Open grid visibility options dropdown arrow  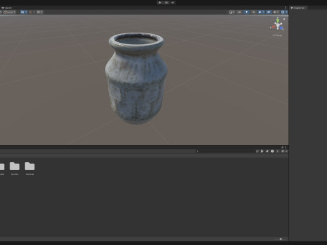click(x=26, y=12)
